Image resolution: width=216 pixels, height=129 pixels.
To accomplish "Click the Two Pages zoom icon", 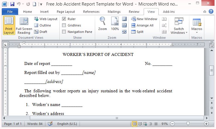I will pos(124,25).
